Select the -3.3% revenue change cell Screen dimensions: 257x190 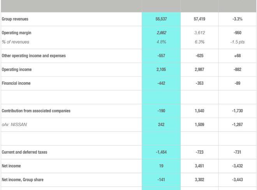click(238, 19)
